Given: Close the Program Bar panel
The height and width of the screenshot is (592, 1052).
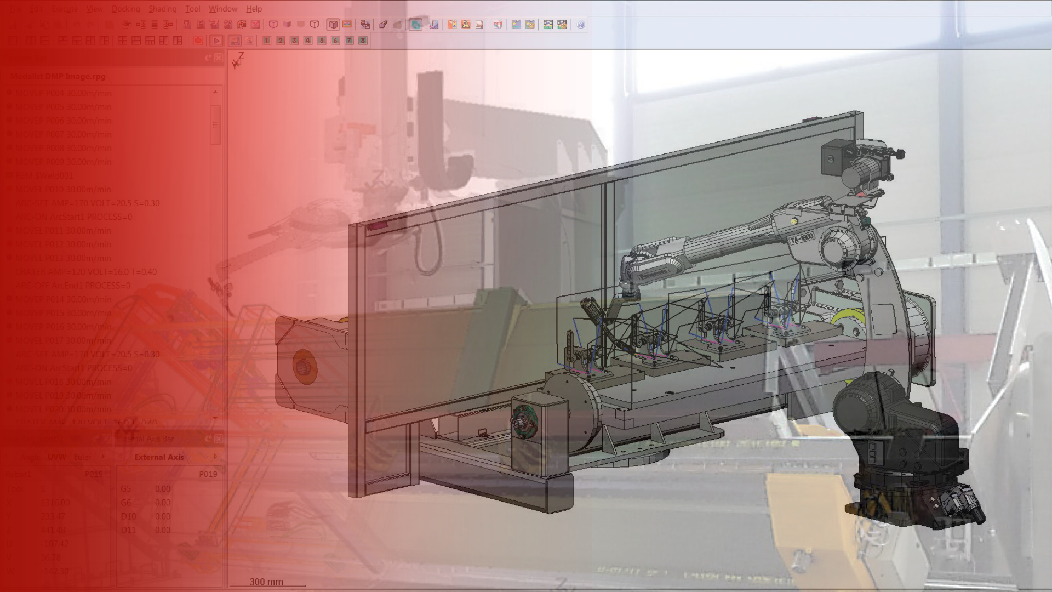Looking at the screenshot, I should (218, 58).
